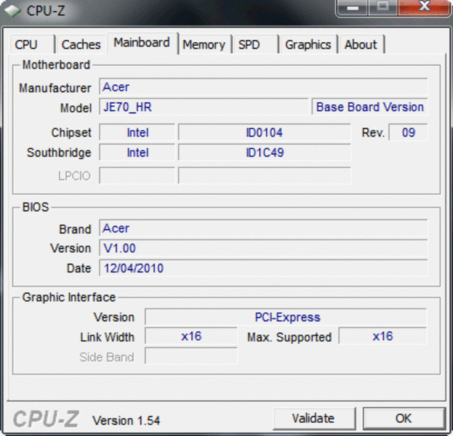
Task: Click the empty Side Band field
Action: 191,356
